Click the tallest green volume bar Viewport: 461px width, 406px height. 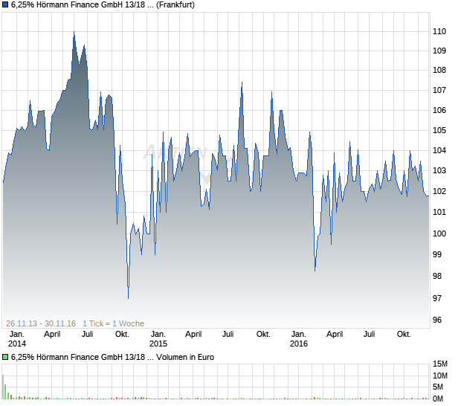5,392
